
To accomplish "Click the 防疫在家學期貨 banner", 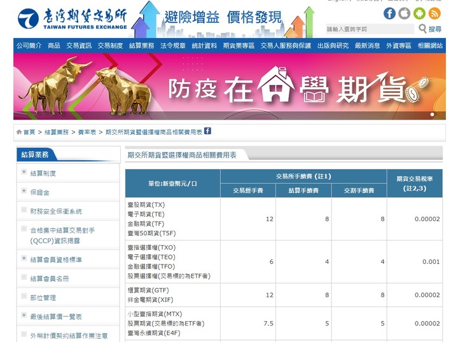I will click(230, 86).
